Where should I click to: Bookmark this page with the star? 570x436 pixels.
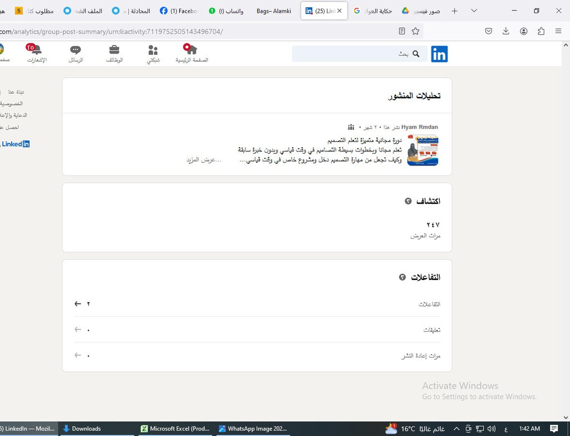415,31
